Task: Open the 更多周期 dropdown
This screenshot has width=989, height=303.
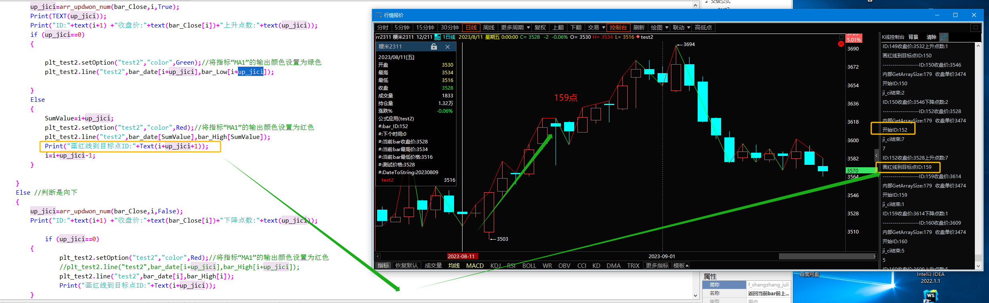Action: click(x=515, y=27)
